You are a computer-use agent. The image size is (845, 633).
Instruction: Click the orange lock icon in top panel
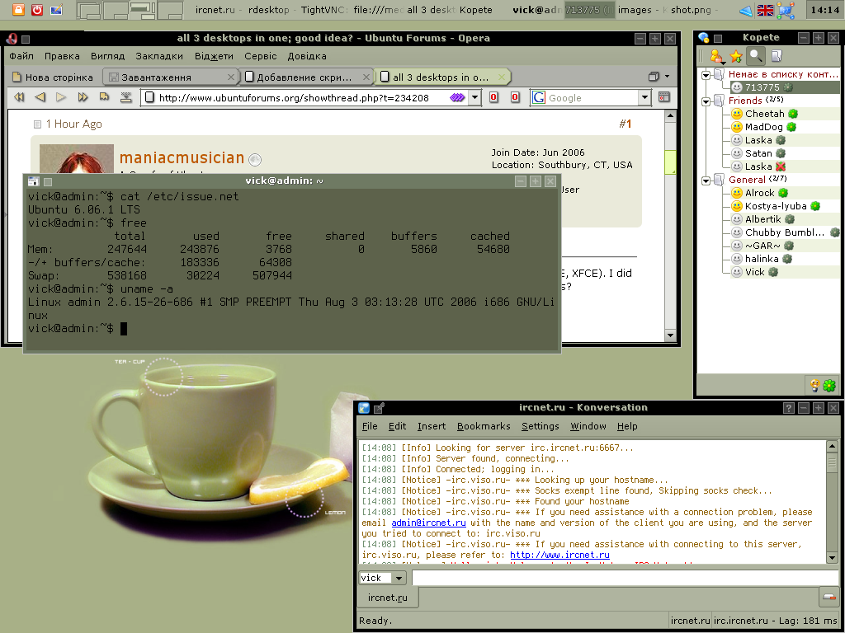(18, 9)
